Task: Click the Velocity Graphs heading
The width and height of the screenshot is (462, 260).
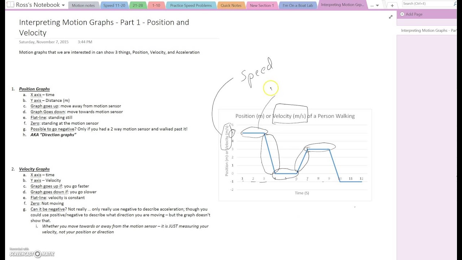Action: [34, 169]
